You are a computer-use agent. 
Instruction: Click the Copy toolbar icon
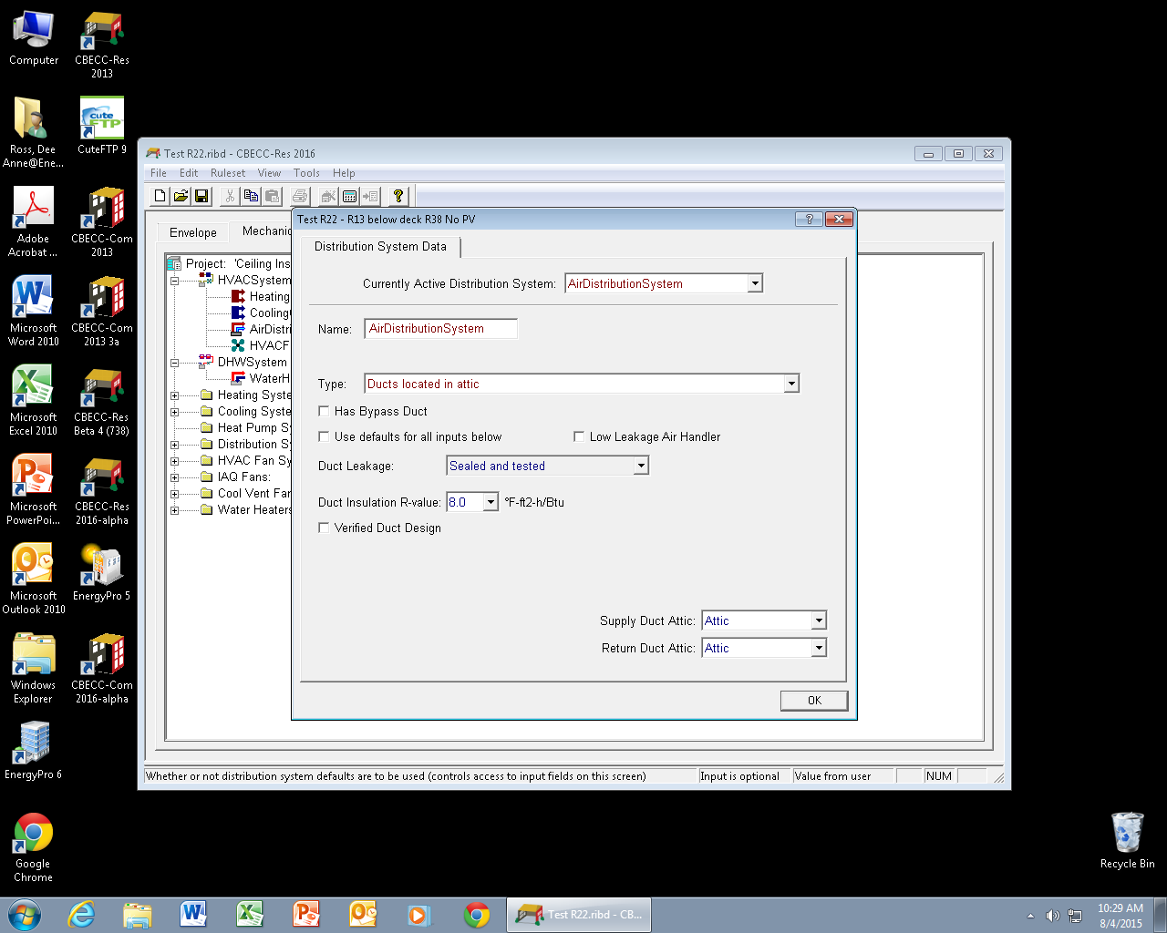251,196
